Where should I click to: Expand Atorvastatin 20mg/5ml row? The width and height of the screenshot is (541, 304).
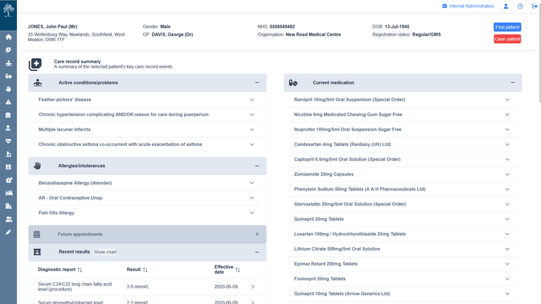(x=507, y=204)
